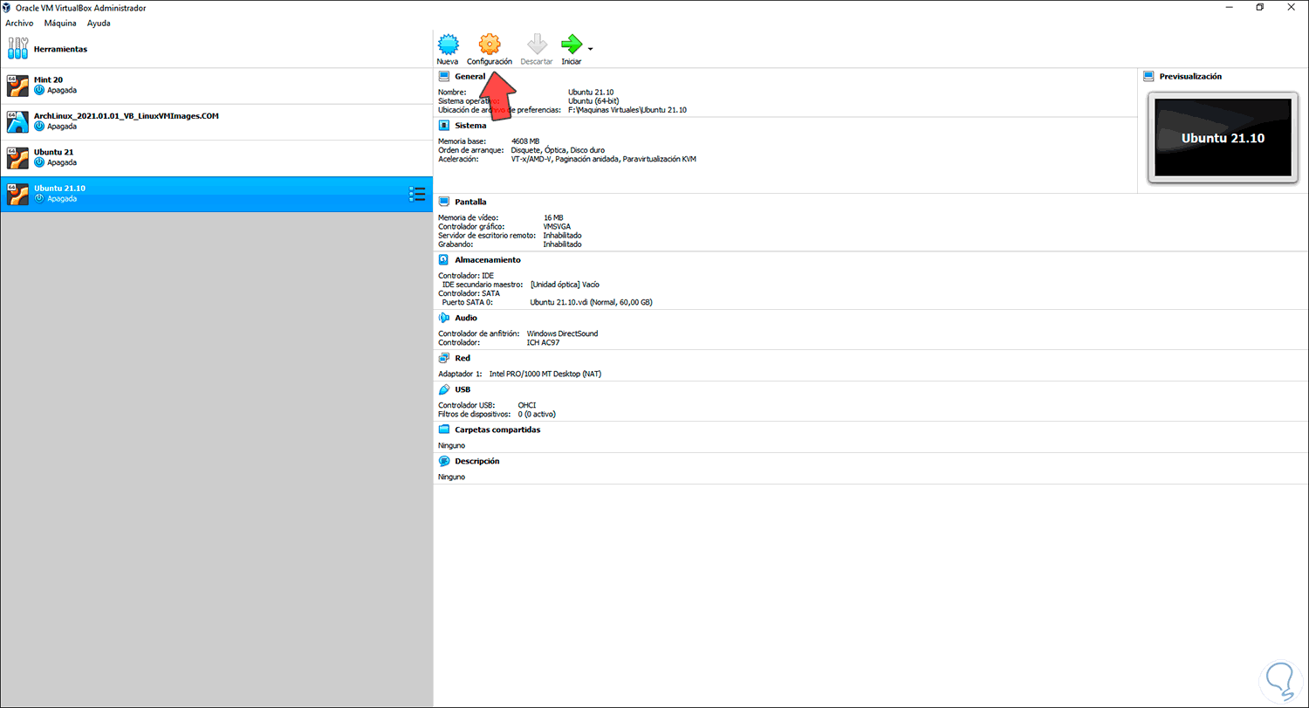1309x708 pixels.
Task: Click the 16 MB video memory value
Action: tap(553, 217)
